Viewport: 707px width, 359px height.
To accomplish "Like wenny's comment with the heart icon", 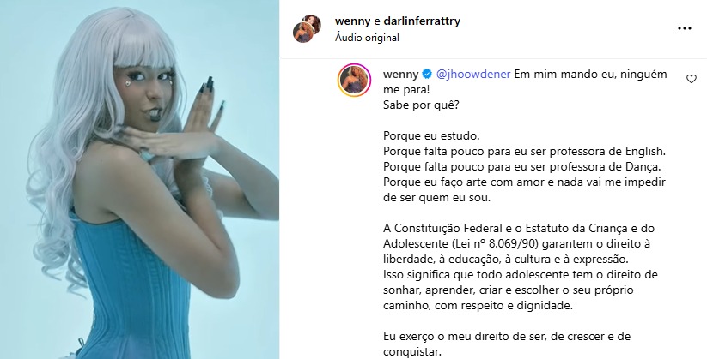I will 692,79.
